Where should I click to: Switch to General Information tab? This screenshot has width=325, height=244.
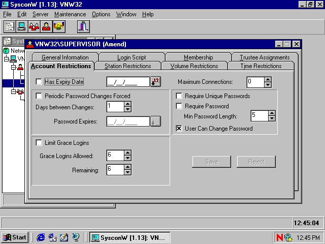[65, 57]
